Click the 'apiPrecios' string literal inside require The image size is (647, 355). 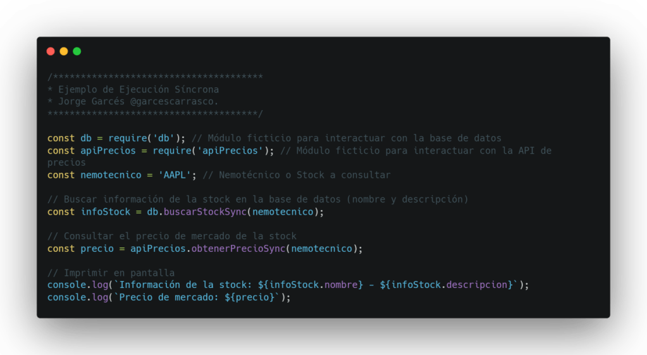(233, 150)
